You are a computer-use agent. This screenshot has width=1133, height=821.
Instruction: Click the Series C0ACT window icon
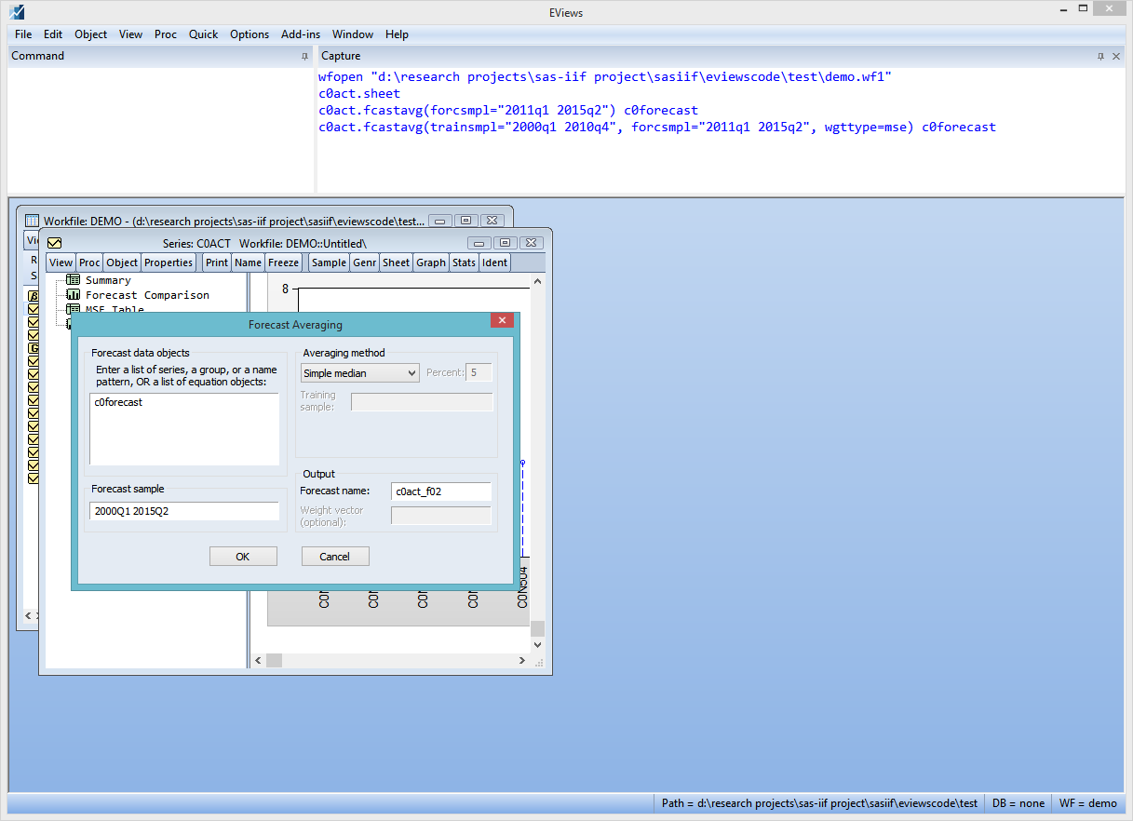pos(55,243)
